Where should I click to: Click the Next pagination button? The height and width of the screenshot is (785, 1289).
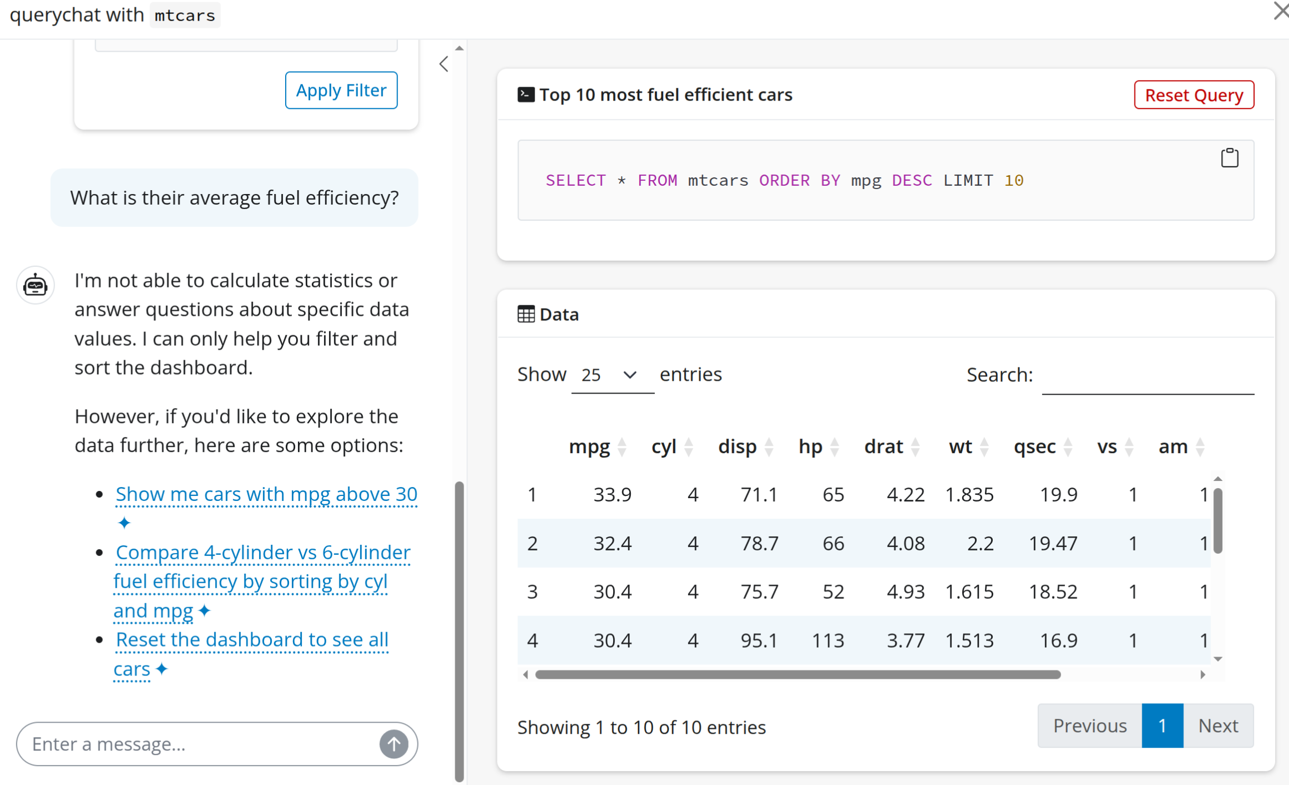tap(1217, 726)
